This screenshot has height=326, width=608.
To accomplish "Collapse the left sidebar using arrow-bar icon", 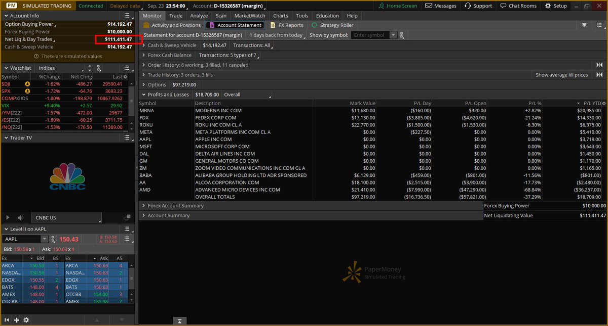I will (7, 320).
